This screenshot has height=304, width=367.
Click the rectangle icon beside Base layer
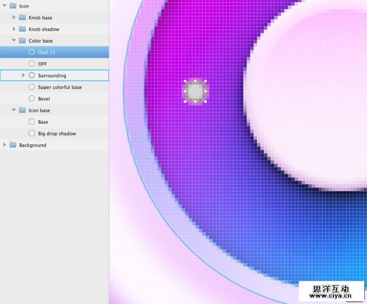point(32,122)
